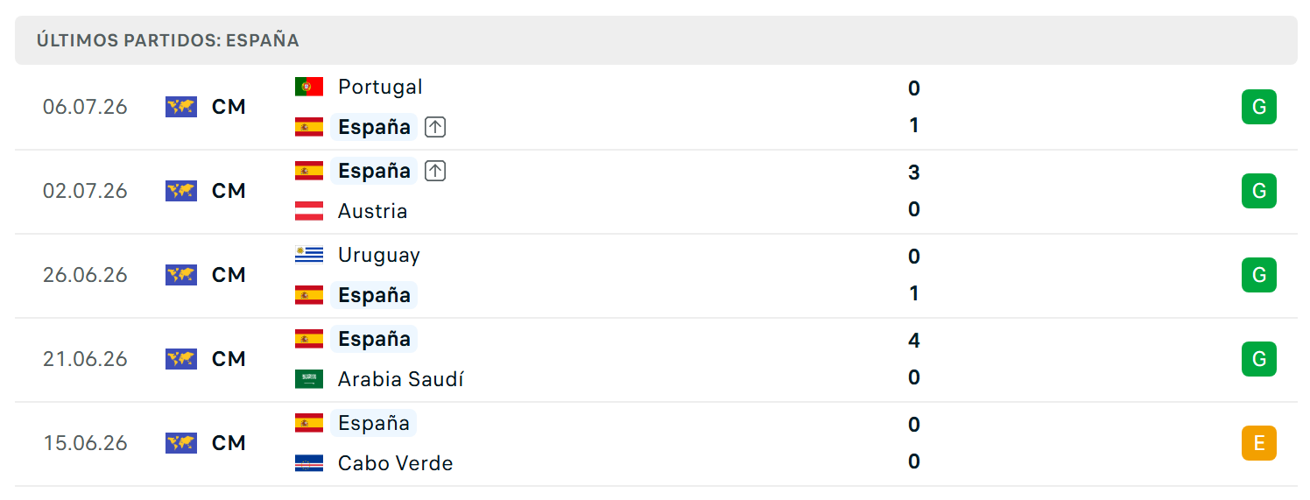Viewport: 1310px width, 500px height.
Task: Open the Uruguay team link
Action: pos(379,255)
